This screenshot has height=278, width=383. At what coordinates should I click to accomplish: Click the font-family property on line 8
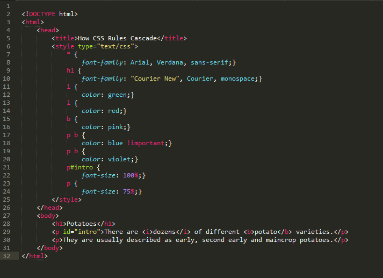tap(102, 62)
